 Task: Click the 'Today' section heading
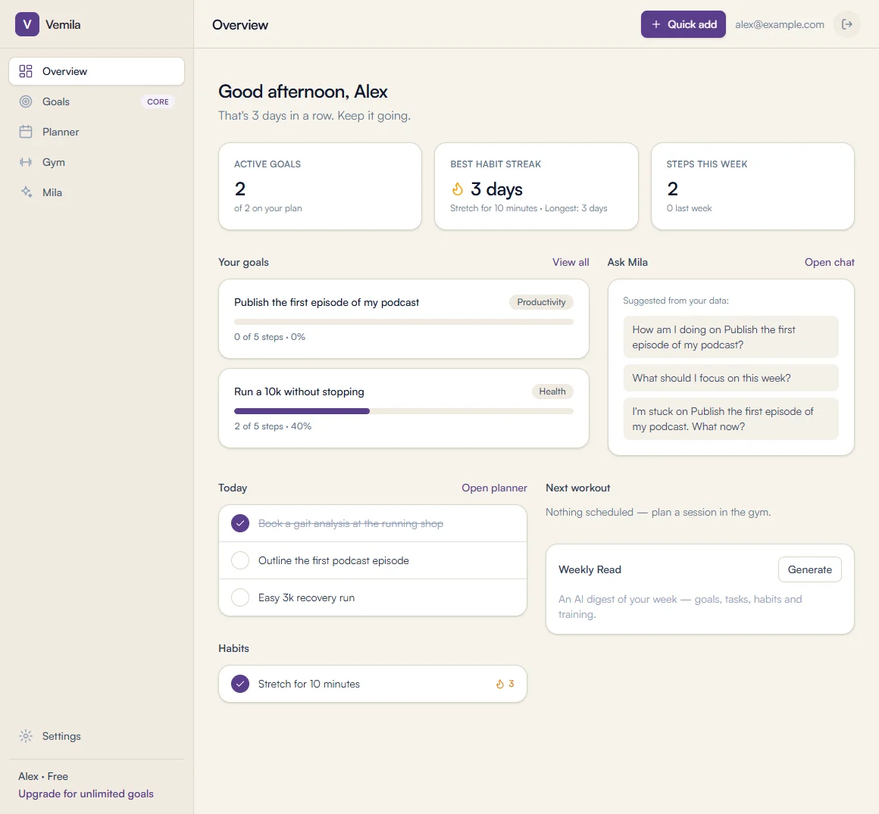click(233, 488)
